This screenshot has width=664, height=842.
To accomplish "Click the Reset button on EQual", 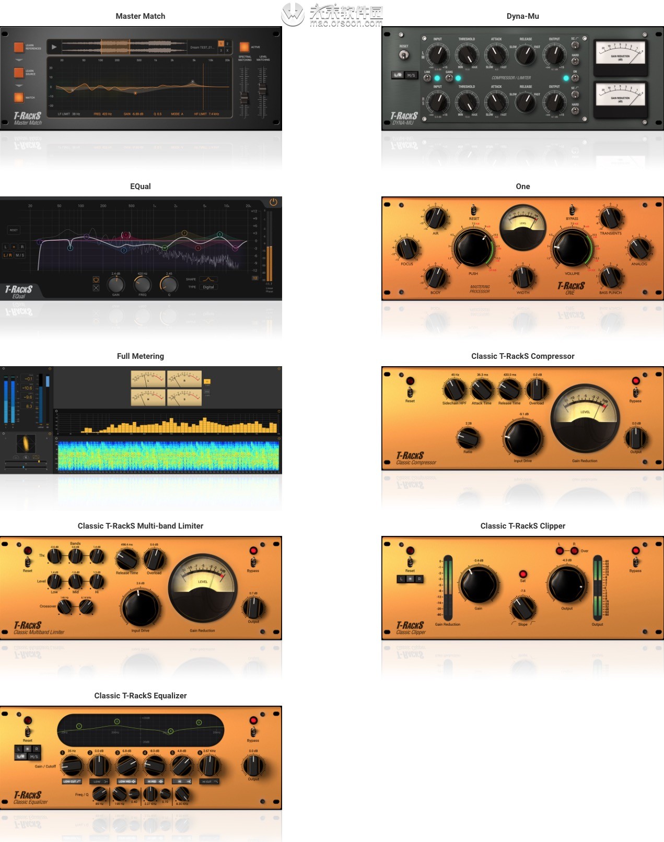I will [14, 230].
